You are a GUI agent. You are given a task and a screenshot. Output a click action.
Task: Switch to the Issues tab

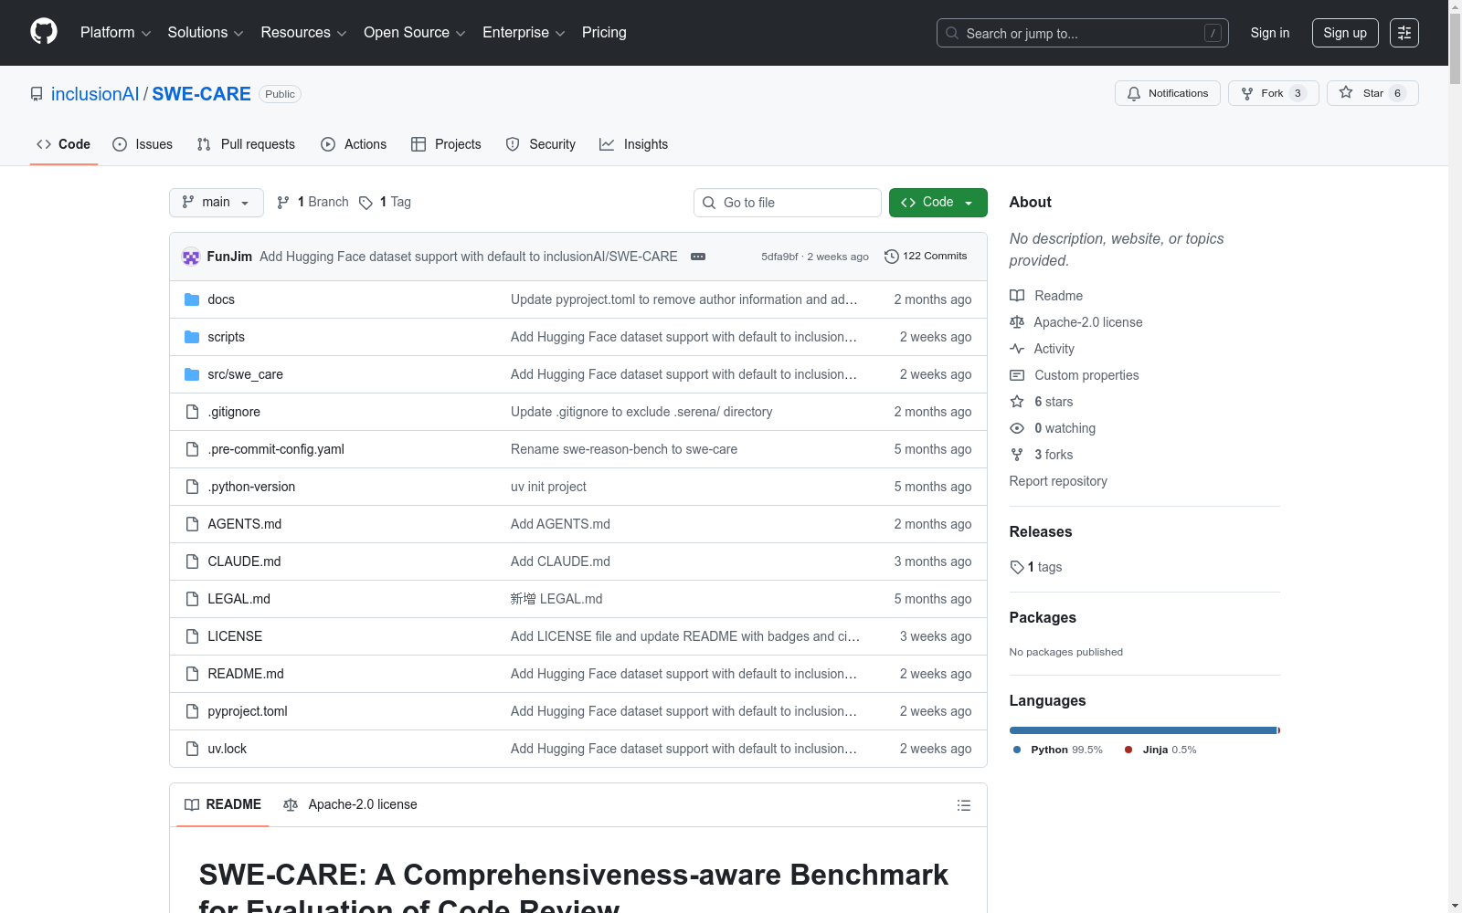pyautogui.click(x=143, y=144)
